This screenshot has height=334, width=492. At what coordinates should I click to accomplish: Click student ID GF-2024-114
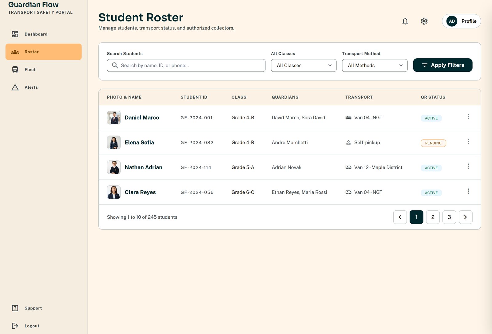(196, 167)
